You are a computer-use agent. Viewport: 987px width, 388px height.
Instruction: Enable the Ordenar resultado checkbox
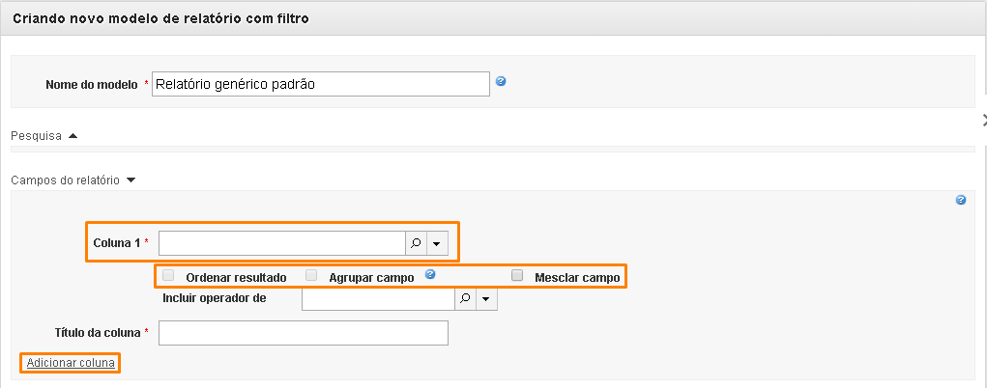coord(169,276)
